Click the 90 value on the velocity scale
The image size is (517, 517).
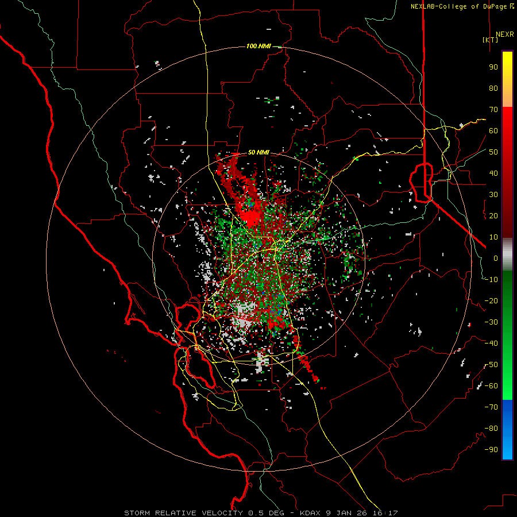click(x=493, y=67)
